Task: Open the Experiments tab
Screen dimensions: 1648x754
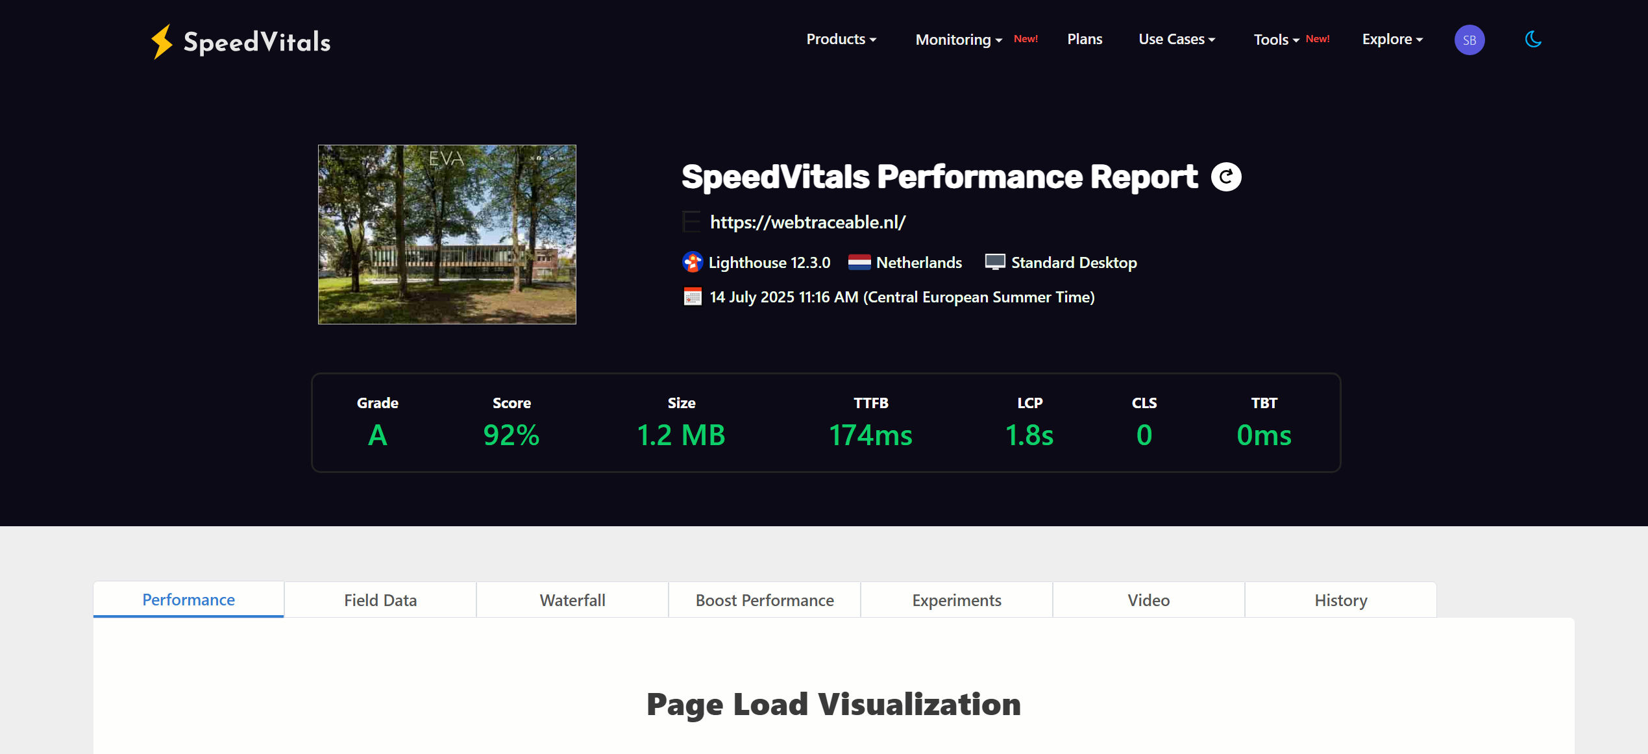Action: pos(957,600)
